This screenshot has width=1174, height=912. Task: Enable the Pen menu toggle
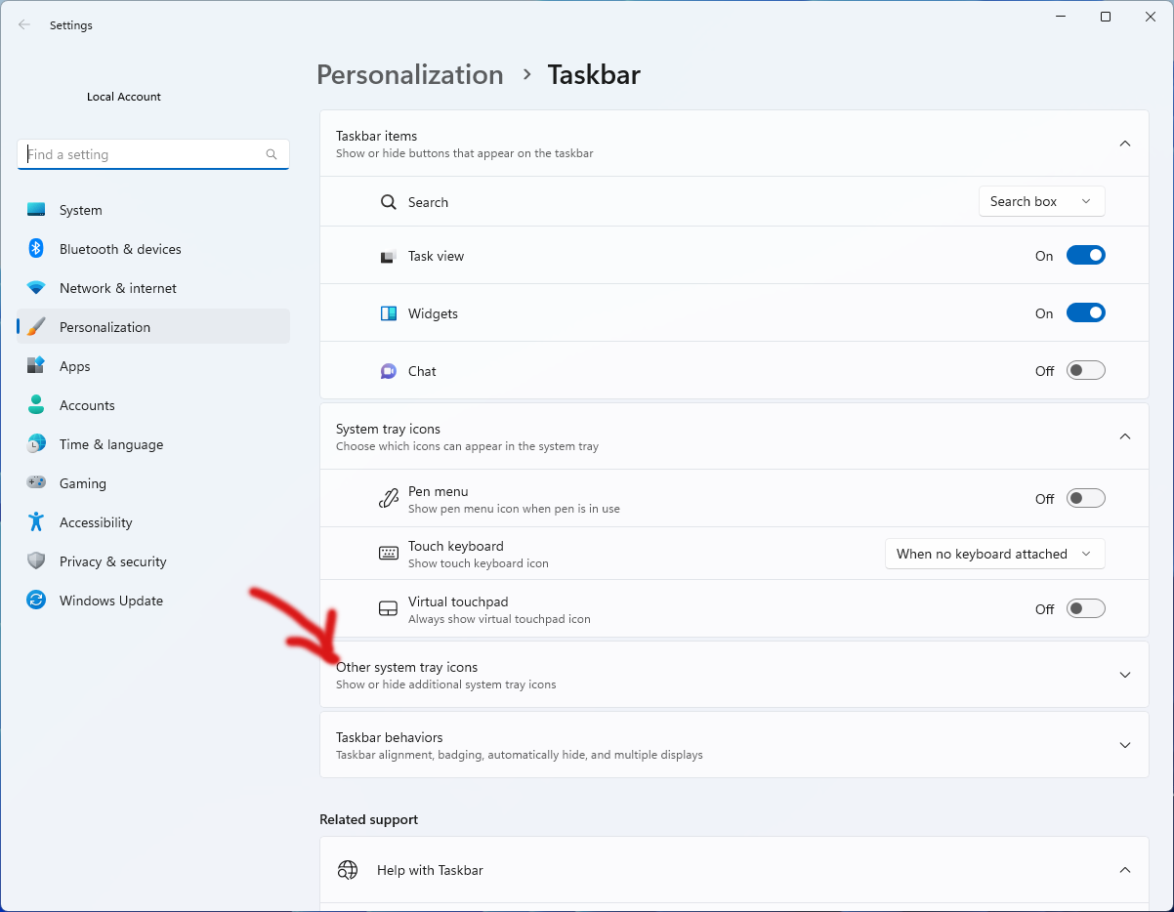[1085, 499]
